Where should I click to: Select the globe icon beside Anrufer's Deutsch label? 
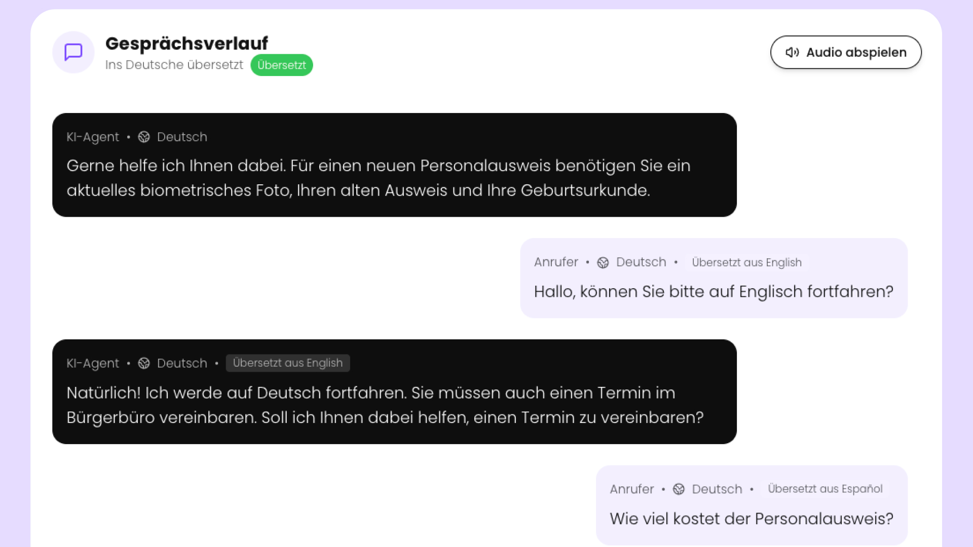(603, 262)
